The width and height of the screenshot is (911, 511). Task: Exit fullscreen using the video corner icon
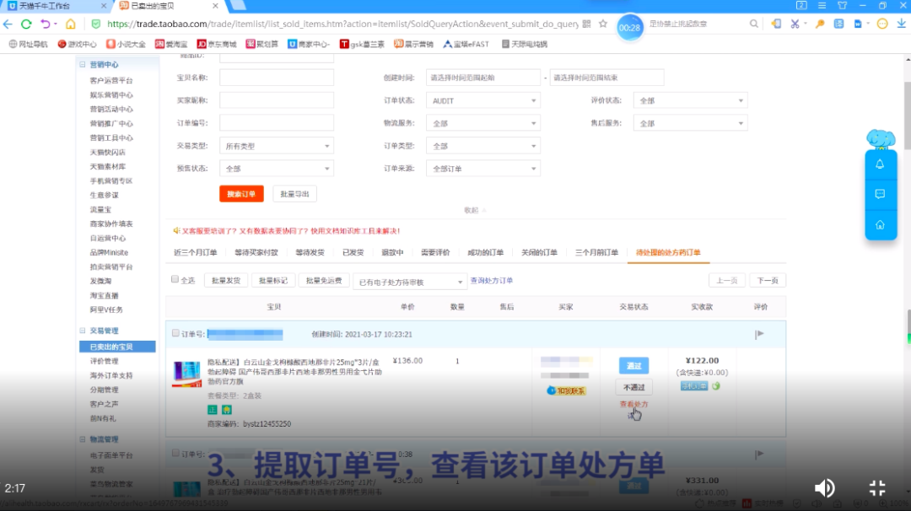877,487
